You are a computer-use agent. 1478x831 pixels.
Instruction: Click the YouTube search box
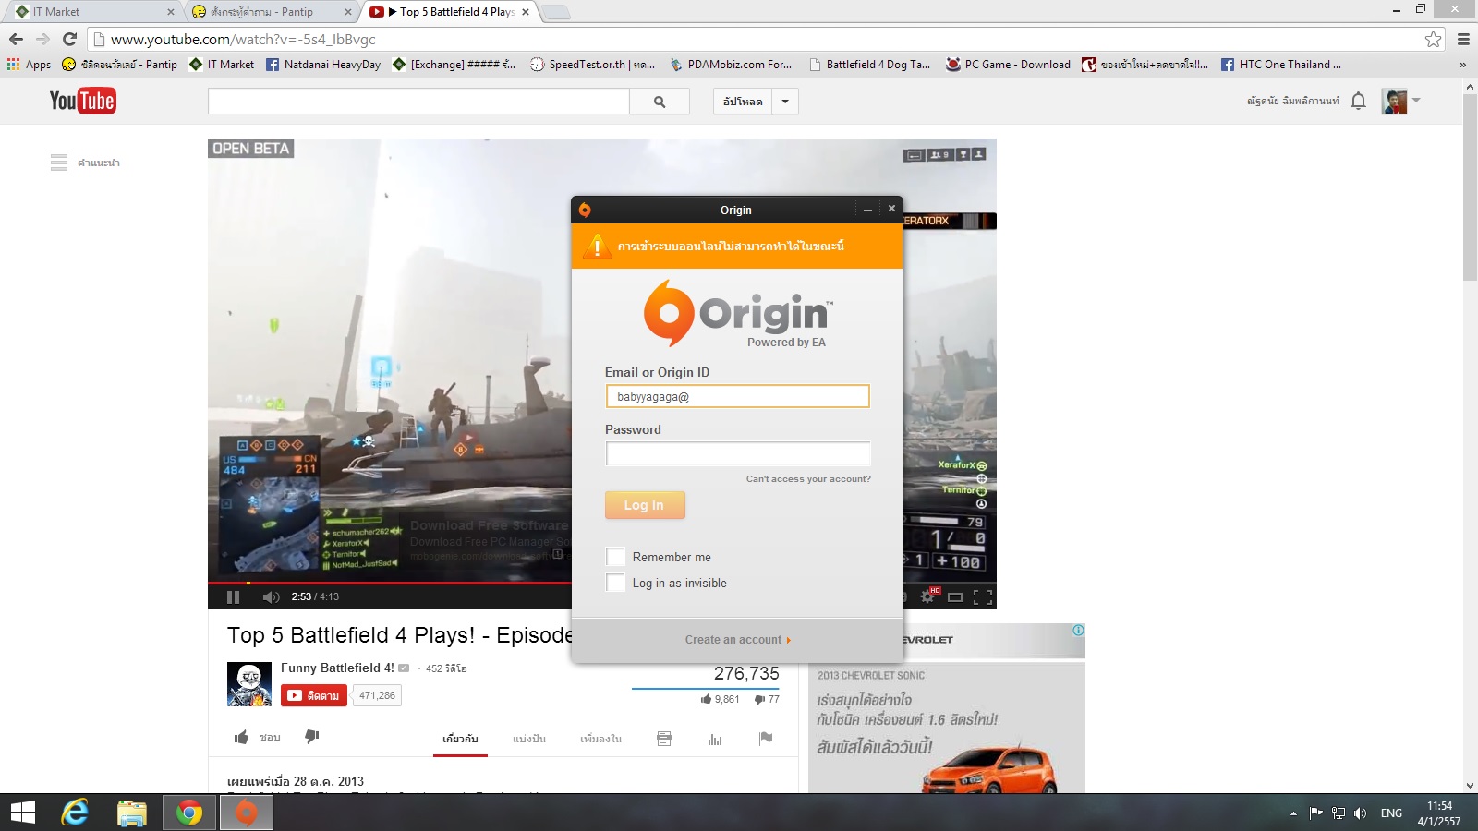coord(418,102)
